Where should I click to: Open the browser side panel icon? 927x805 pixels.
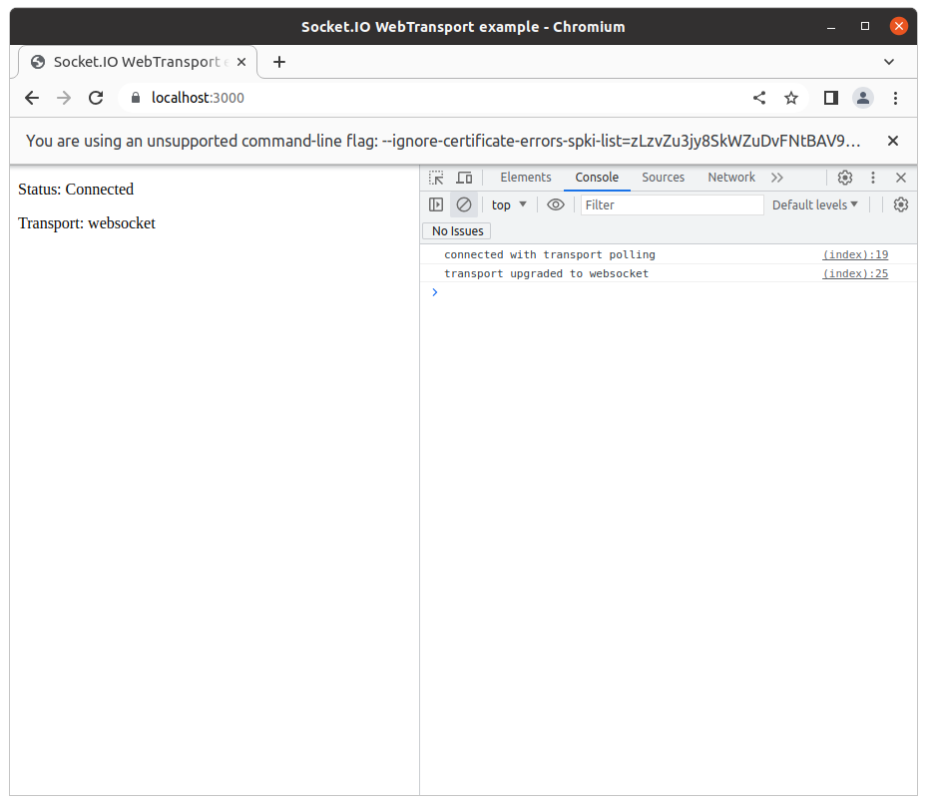tap(830, 98)
